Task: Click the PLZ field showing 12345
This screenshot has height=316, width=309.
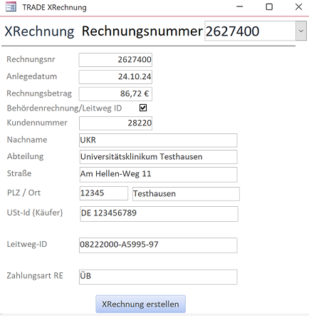Action: point(104,193)
